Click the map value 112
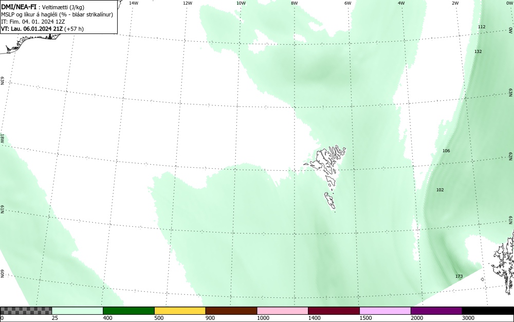 (x=482, y=27)
